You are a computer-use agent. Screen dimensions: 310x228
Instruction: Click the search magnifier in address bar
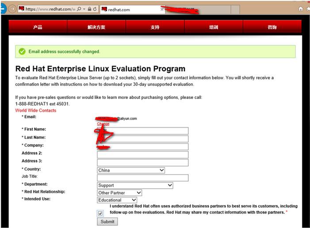[x=79, y=9]
